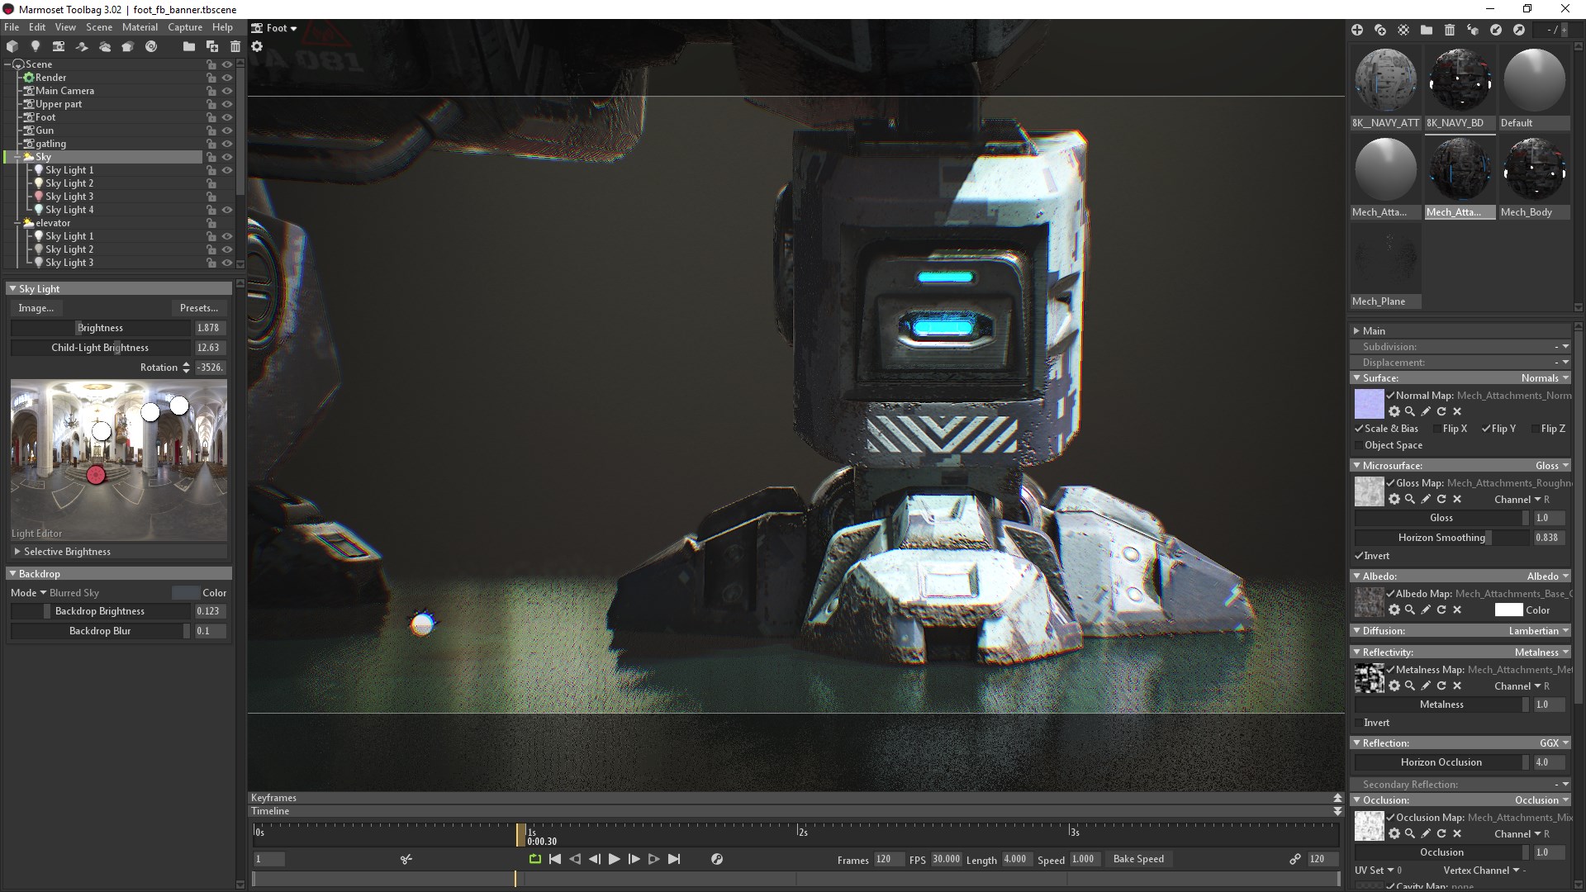
Task: Click Image to change the sky HDRI
Action: (36, 307)
